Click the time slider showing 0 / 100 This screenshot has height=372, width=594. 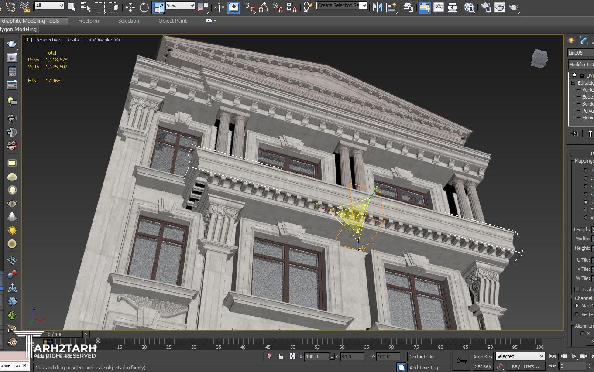click(55, 334)
